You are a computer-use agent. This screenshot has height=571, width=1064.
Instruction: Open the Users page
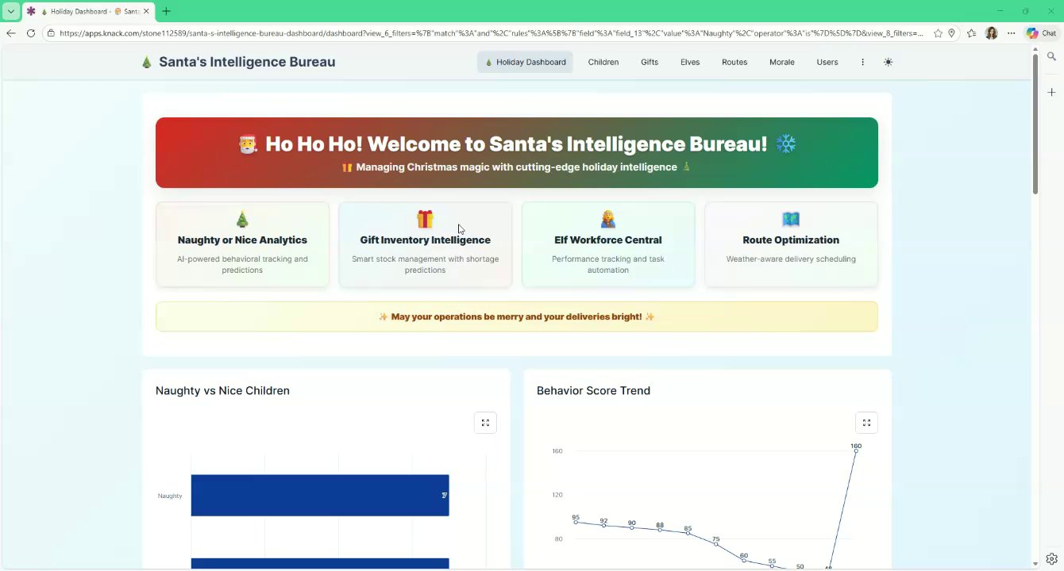click(x=827, y=62)
